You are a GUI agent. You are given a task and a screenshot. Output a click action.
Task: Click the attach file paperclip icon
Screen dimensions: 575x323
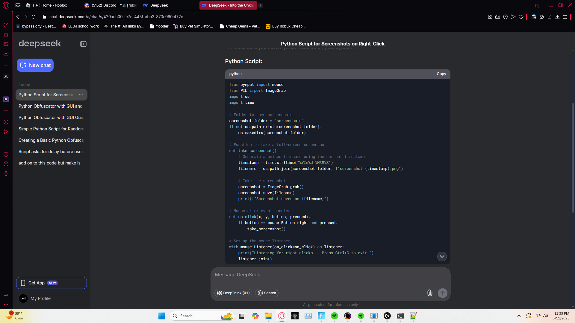[x=429, y=293]
